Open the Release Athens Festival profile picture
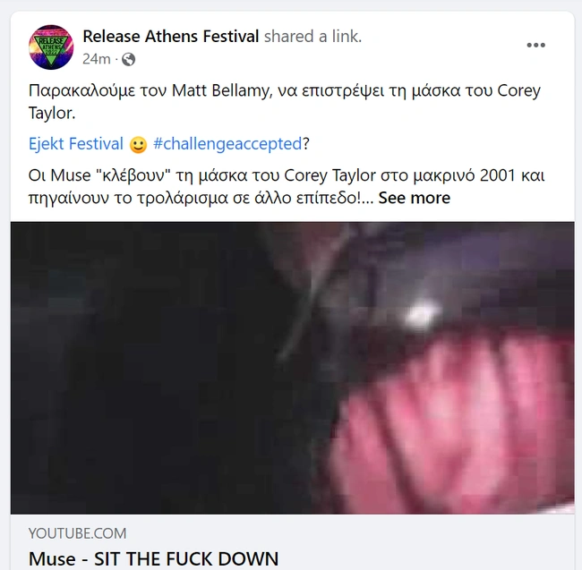 coord(51,47)
